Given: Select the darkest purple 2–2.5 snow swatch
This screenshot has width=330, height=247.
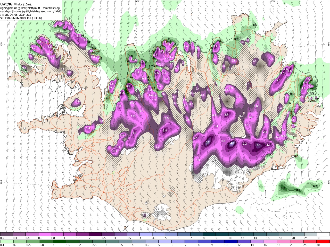Looking at the screenshot, I should pos(95,234).
